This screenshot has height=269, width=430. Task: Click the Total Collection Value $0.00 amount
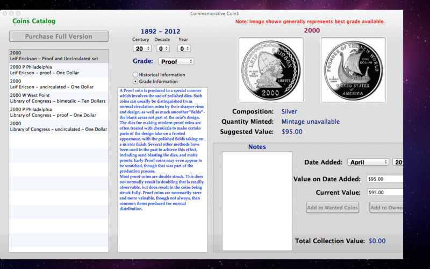coord(377,241)
